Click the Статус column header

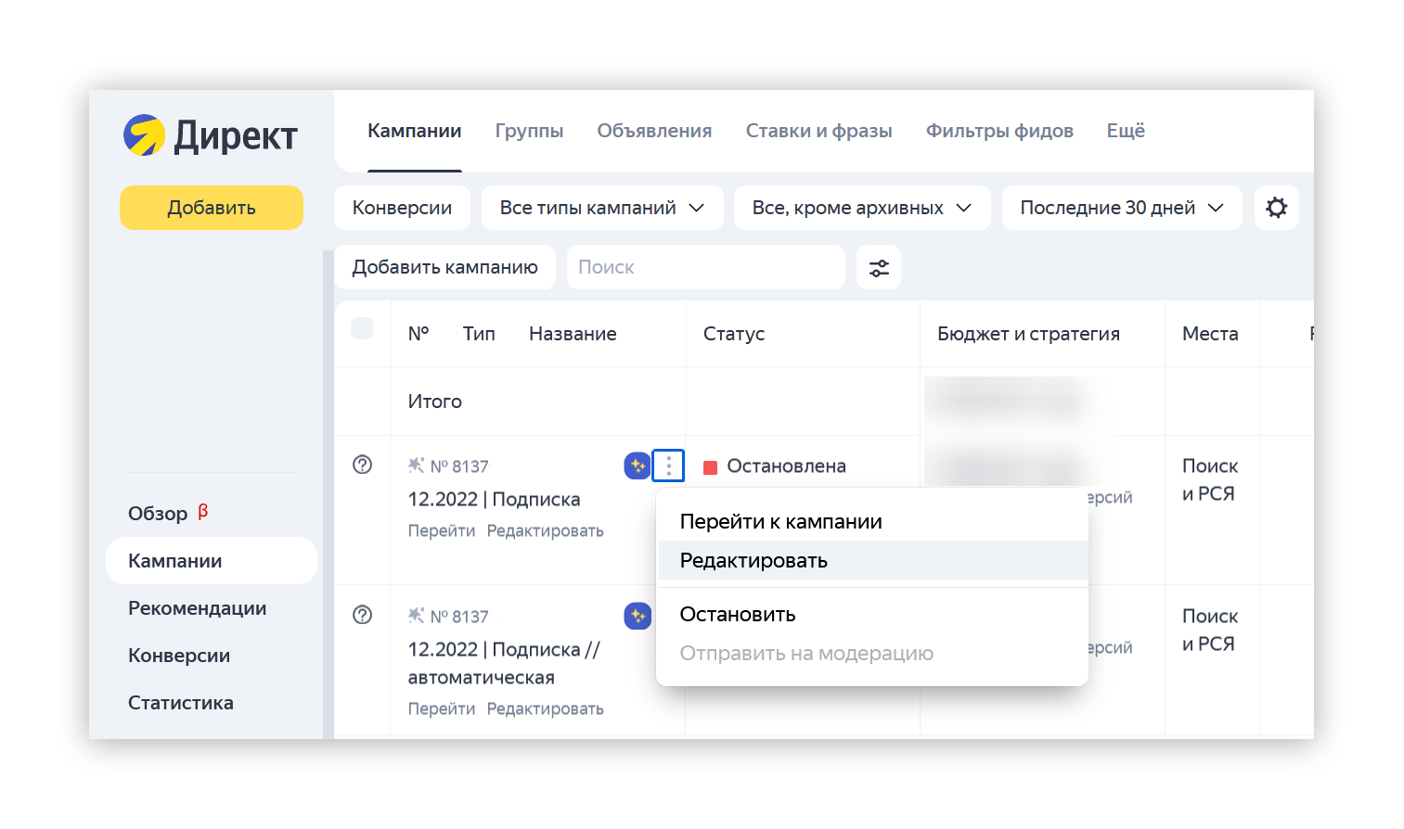(x=734, y=334)
